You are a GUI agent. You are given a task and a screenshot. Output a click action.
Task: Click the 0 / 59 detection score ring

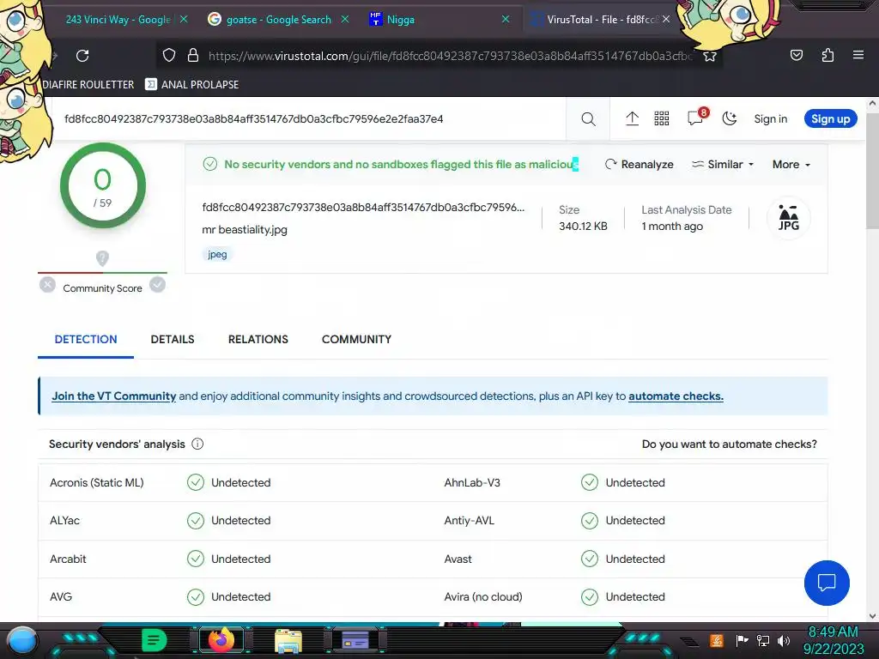103,185
